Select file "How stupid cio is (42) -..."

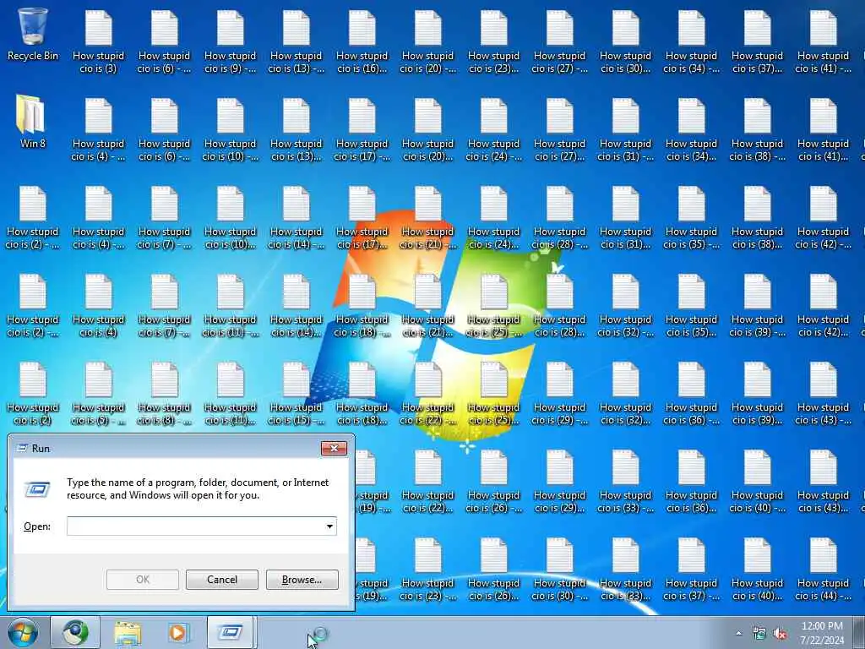[823, 217]
